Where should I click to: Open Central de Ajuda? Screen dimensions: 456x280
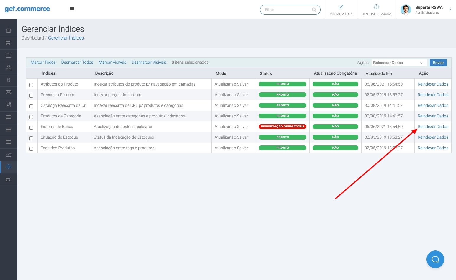click(376, 10)
